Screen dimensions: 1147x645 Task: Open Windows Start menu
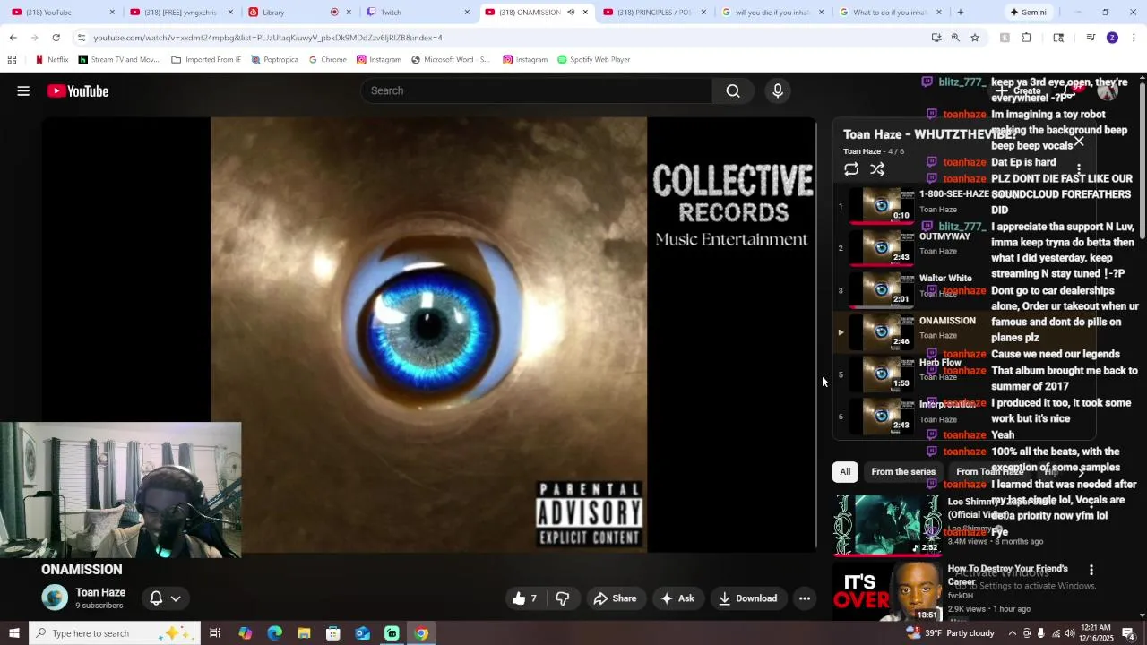tap(13, 633)
